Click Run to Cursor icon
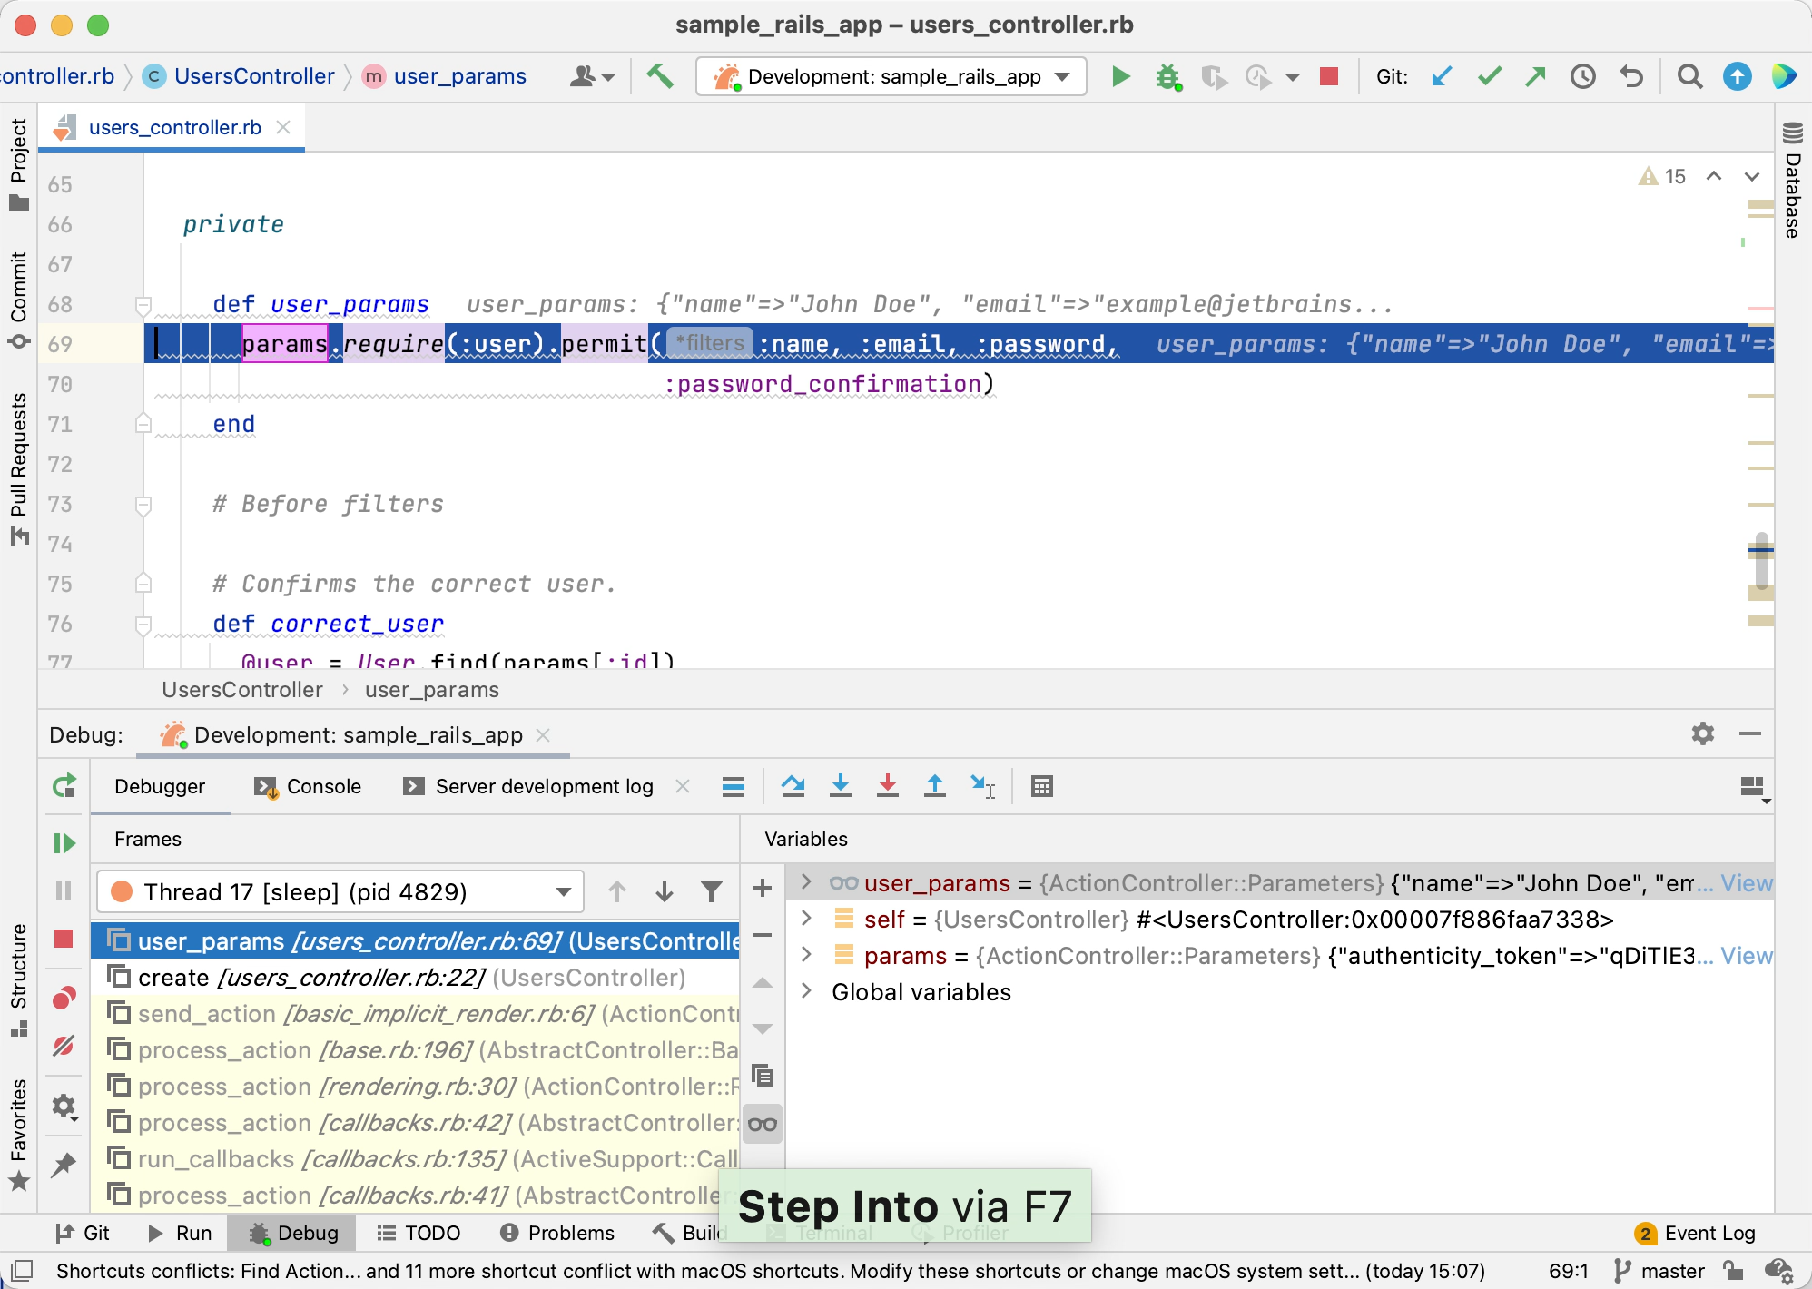This screenshot has width=1812, height=1289. pyautogui.click(x=982, y=786)
